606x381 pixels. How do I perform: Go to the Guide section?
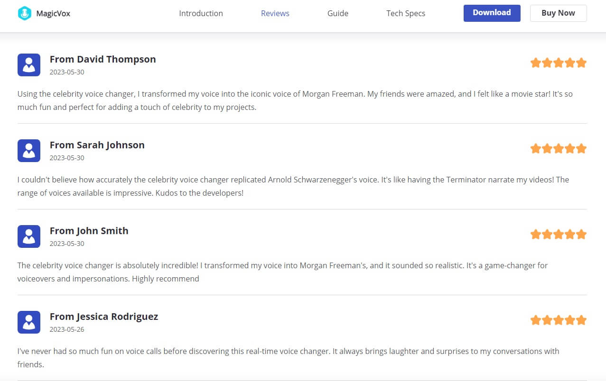click(x=337, y=13)
